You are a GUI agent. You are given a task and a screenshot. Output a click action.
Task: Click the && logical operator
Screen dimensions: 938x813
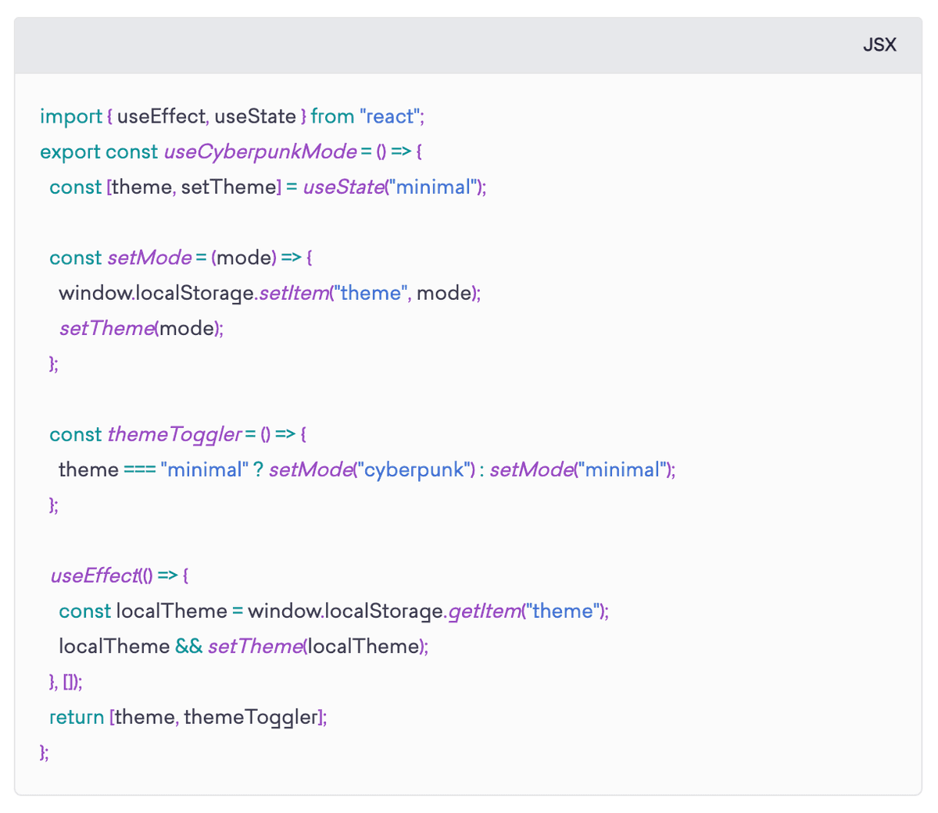(x=188, y=646)
